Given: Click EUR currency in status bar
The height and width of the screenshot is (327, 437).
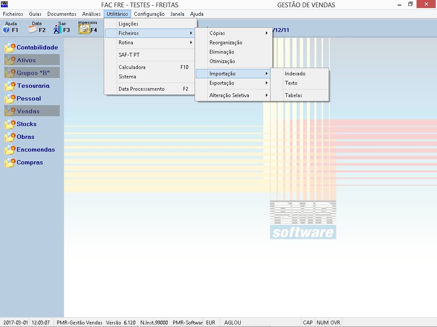Looking at the screenshot, I should [211, 323].
